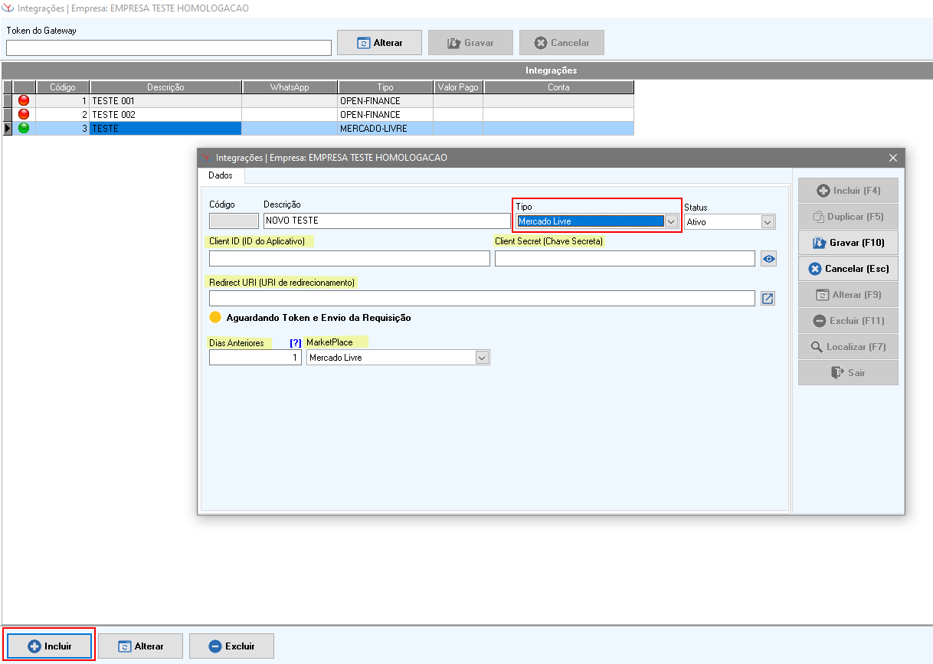The width and height of the screenshot is (933, 664).
Task: Click Duplicar (F5) button
Action: 848,217
